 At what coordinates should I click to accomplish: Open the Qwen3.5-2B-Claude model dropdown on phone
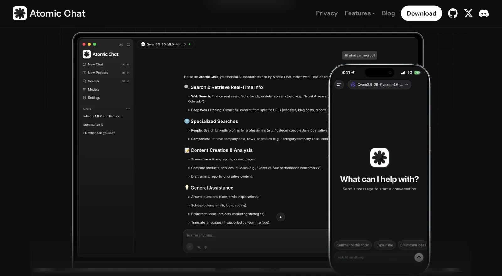pyautogui.click(x=379, y=85)
